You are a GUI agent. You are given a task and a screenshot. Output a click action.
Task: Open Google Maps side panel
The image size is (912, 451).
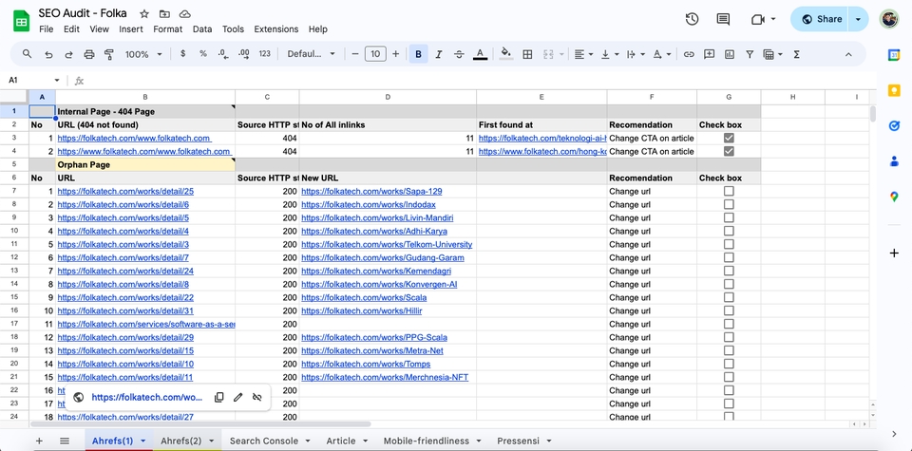(x=894, y=197)
